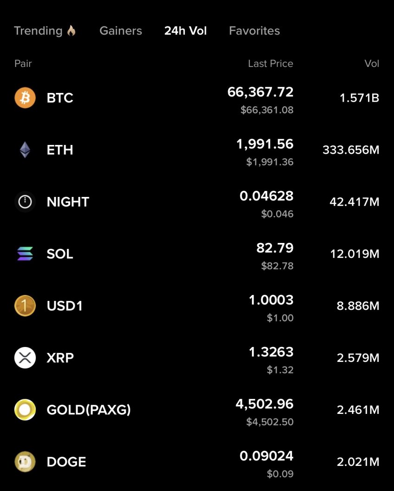394x491 pixels.
Task: Select the 24h Vol tab
Action: [x=186, y=31]
